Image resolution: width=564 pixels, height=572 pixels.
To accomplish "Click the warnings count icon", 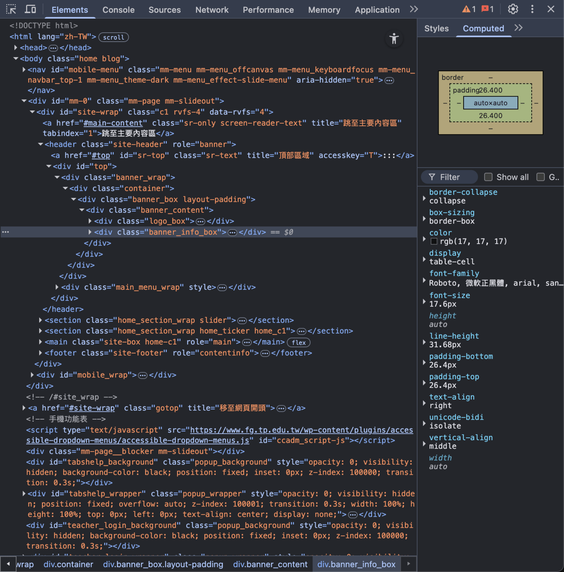I will point(469,9).
